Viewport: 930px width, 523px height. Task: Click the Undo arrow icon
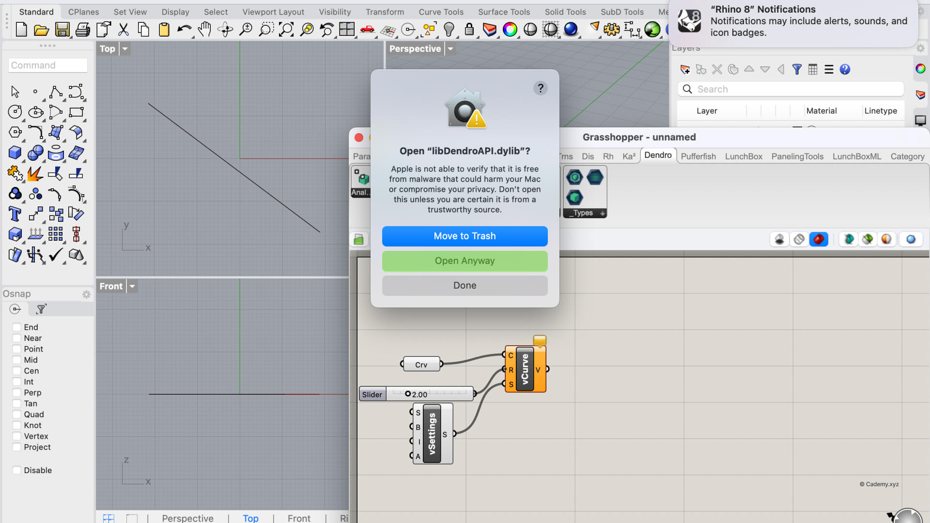click(x=184, y=30)
